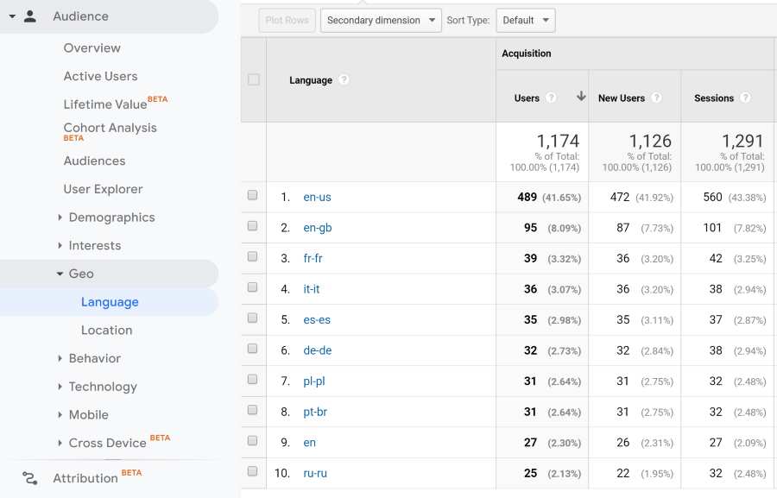
Task: Click help icon next to Language header
Action: point(344,80)
